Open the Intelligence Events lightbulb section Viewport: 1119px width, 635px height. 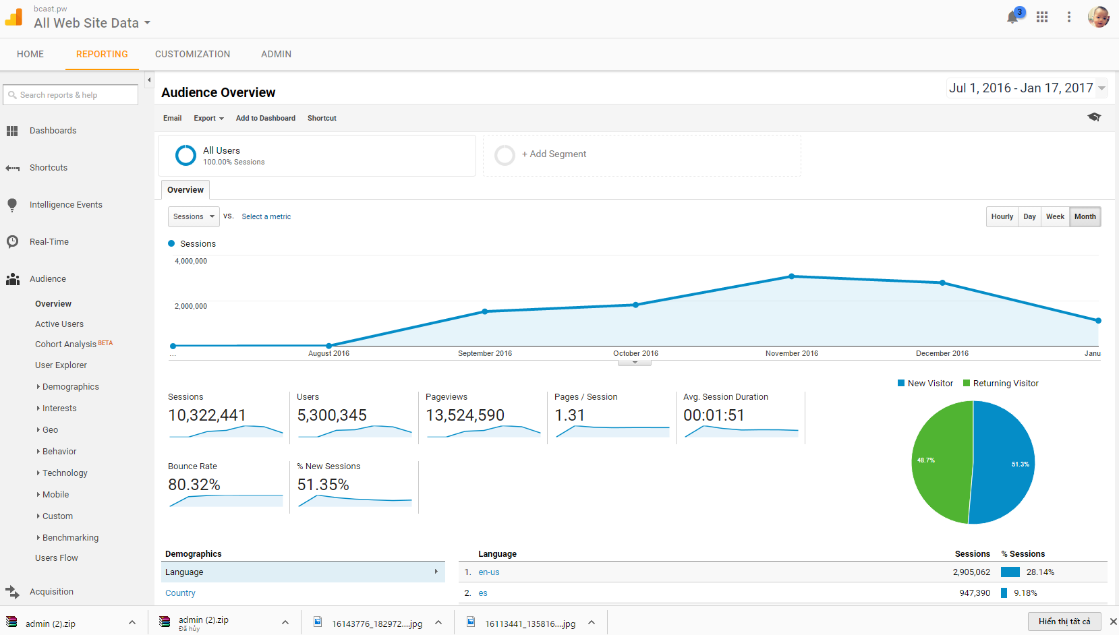pyautogui.click(x=65, y=205)
